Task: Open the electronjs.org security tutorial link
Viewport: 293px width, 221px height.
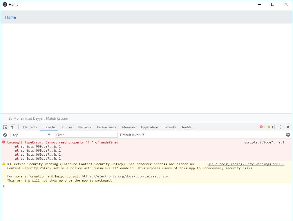Action: (x=125, y=176)
